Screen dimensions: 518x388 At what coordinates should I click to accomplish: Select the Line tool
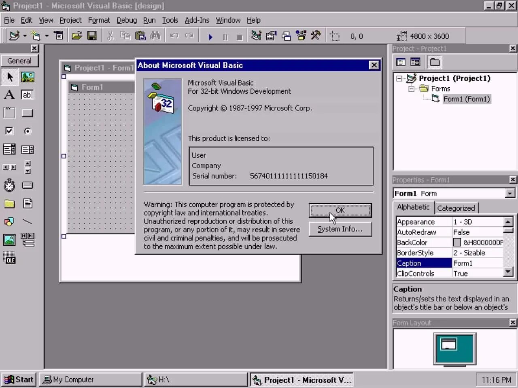coord(28,221)
